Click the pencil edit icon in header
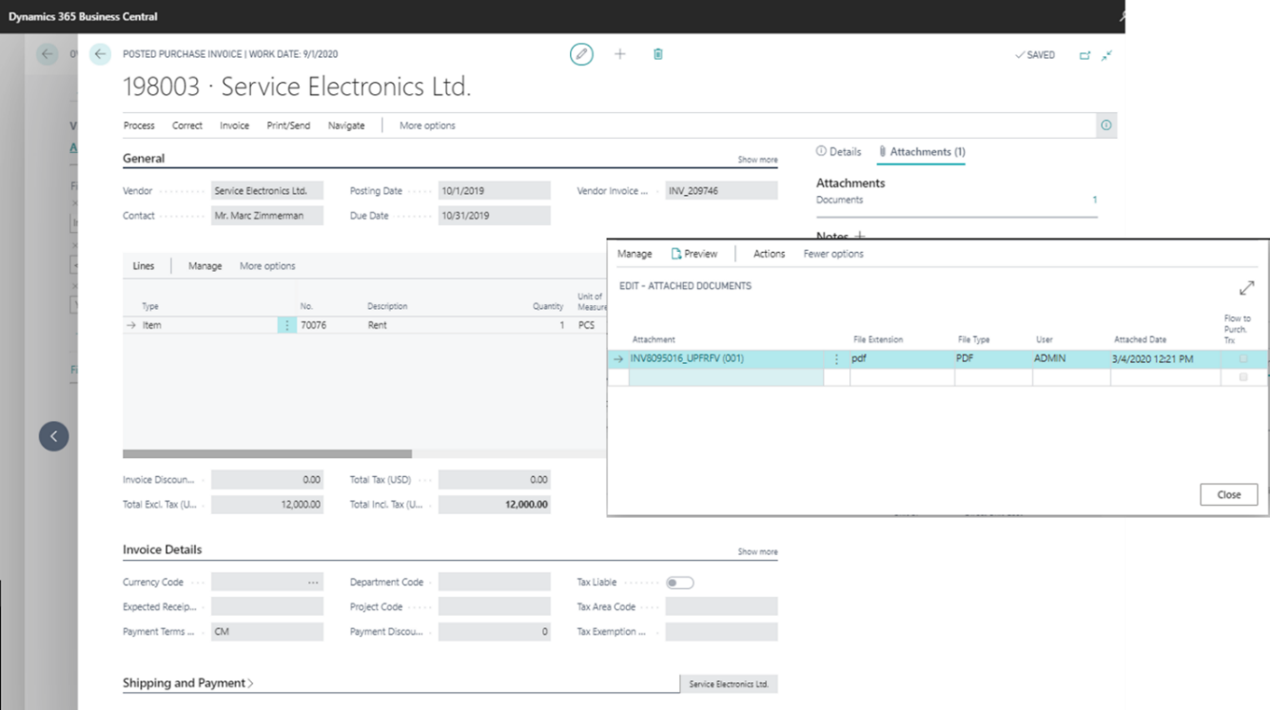The height and width of the screenshot is (710, 1270). tap(581, 54)
